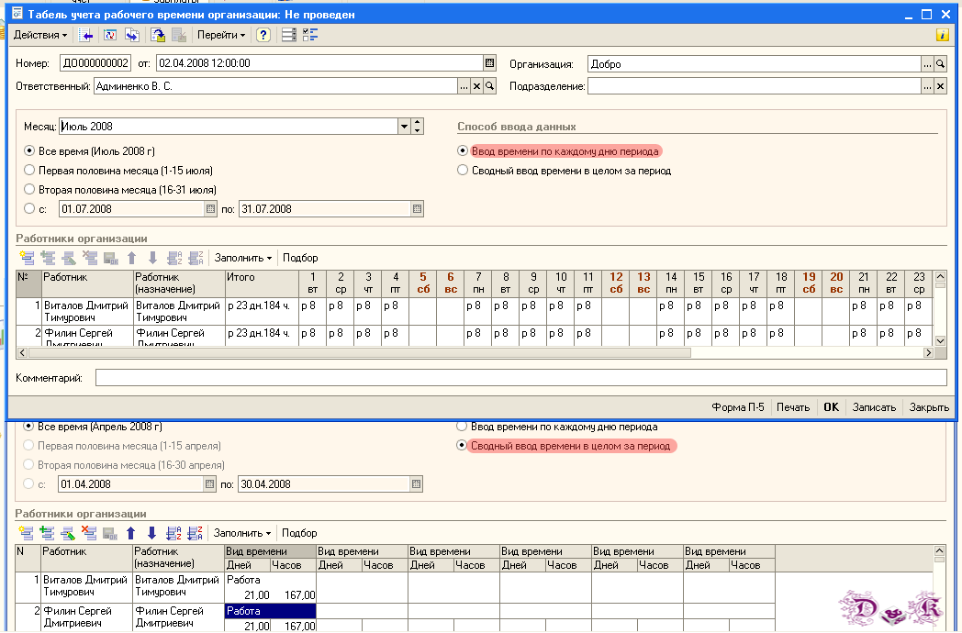This screenshot has width=962, height=633.
Task: Select 'Все время (Июль 2008 г)' radio
Action: point(28,150)
